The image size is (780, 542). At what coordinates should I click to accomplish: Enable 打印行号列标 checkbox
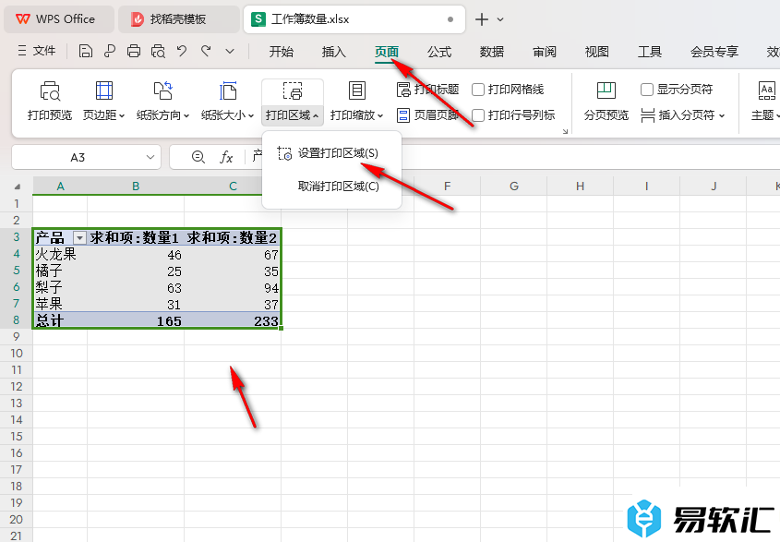pos(477,115)
